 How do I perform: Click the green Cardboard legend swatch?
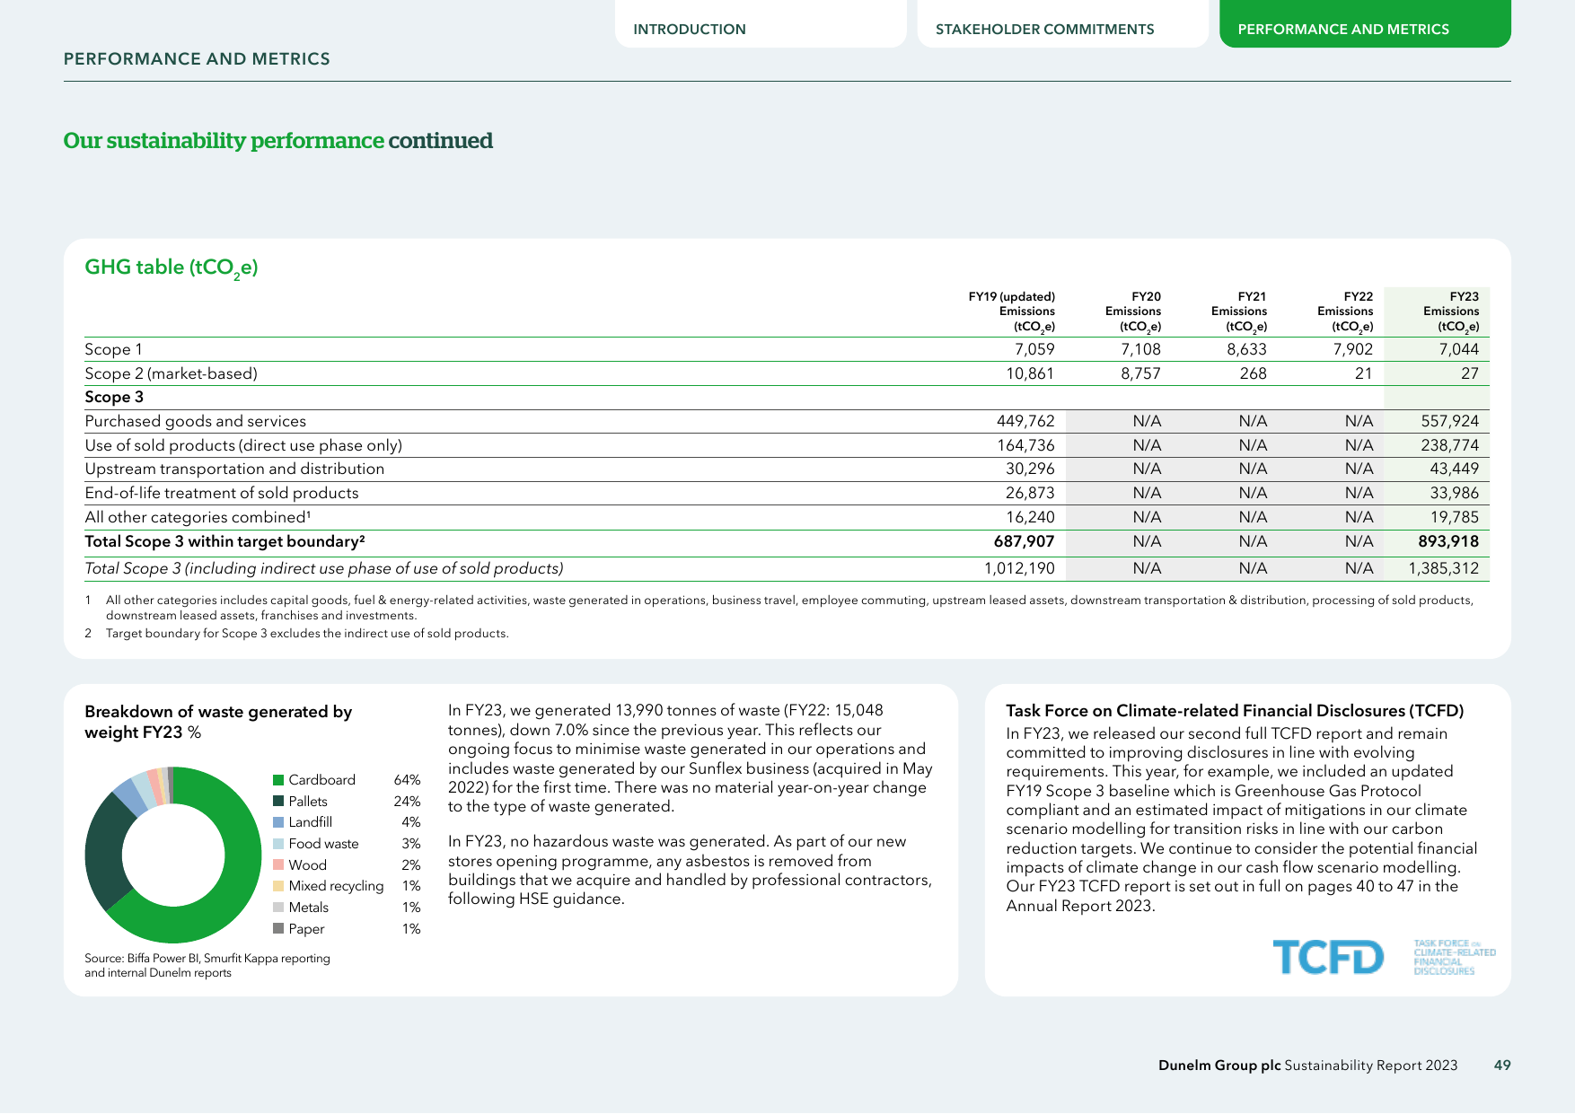278,780
